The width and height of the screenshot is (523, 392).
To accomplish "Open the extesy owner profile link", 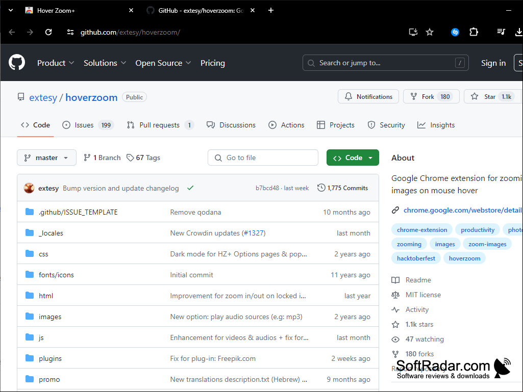I will 43,97.
